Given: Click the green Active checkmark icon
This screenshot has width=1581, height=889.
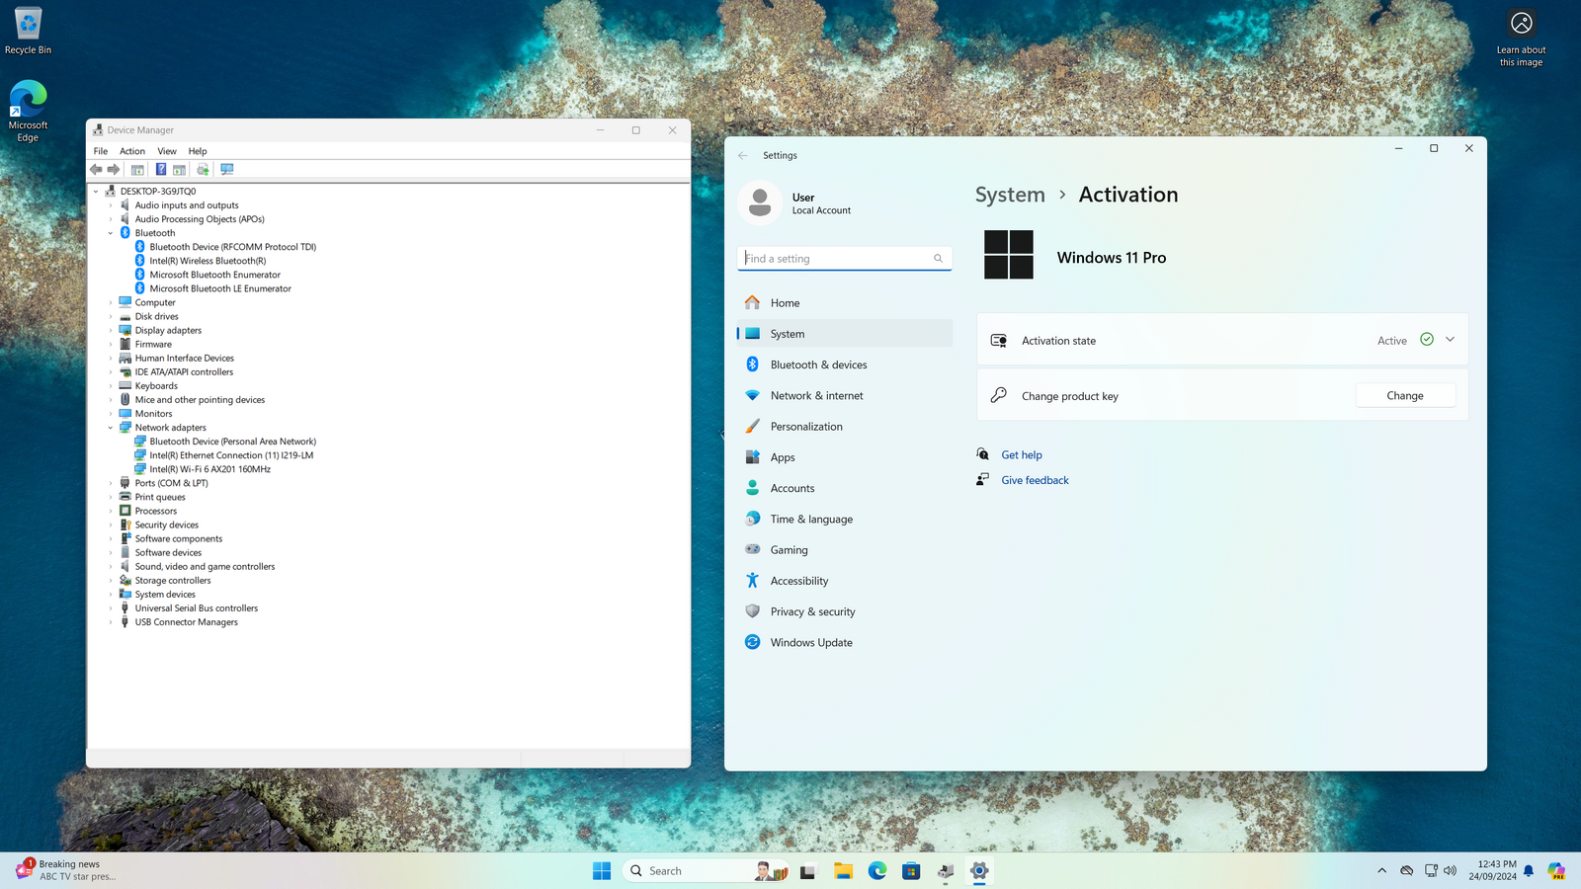Looking at the screenshot, I should click(1427, 339).
